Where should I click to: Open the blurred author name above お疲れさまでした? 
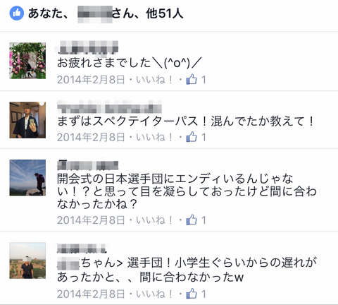click(x=87, y=47)
